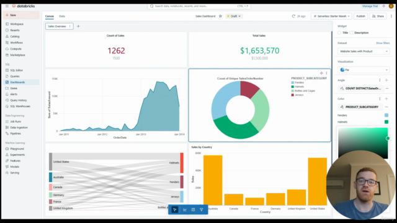
Task: Open Experiments in the sidebar
Action: click(x=17, y=155)
